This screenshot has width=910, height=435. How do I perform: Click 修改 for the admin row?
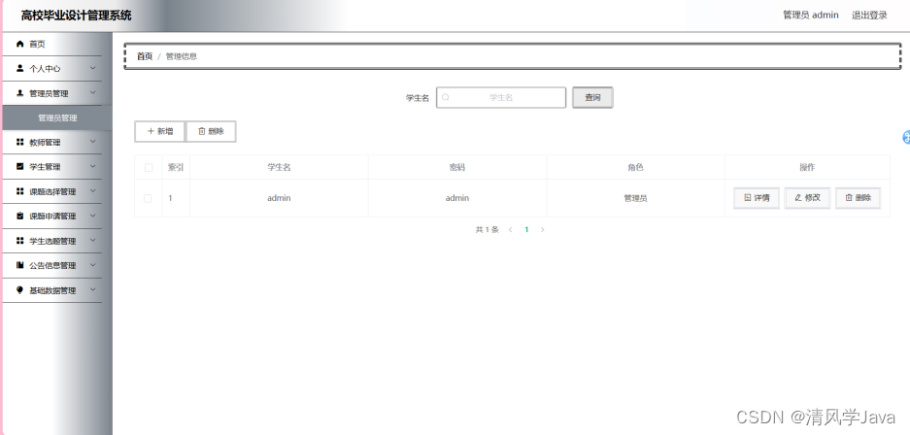[x=807, y=198]
